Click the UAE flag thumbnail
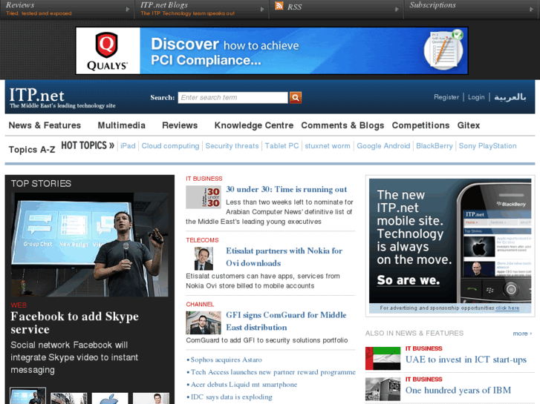This screenshot has height=404, width=540. [383, 358]
